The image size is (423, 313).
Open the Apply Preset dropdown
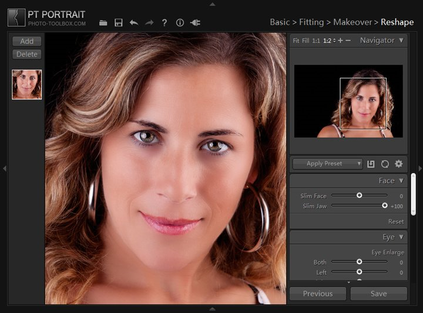pyautogui.click(x=327, y=164)
